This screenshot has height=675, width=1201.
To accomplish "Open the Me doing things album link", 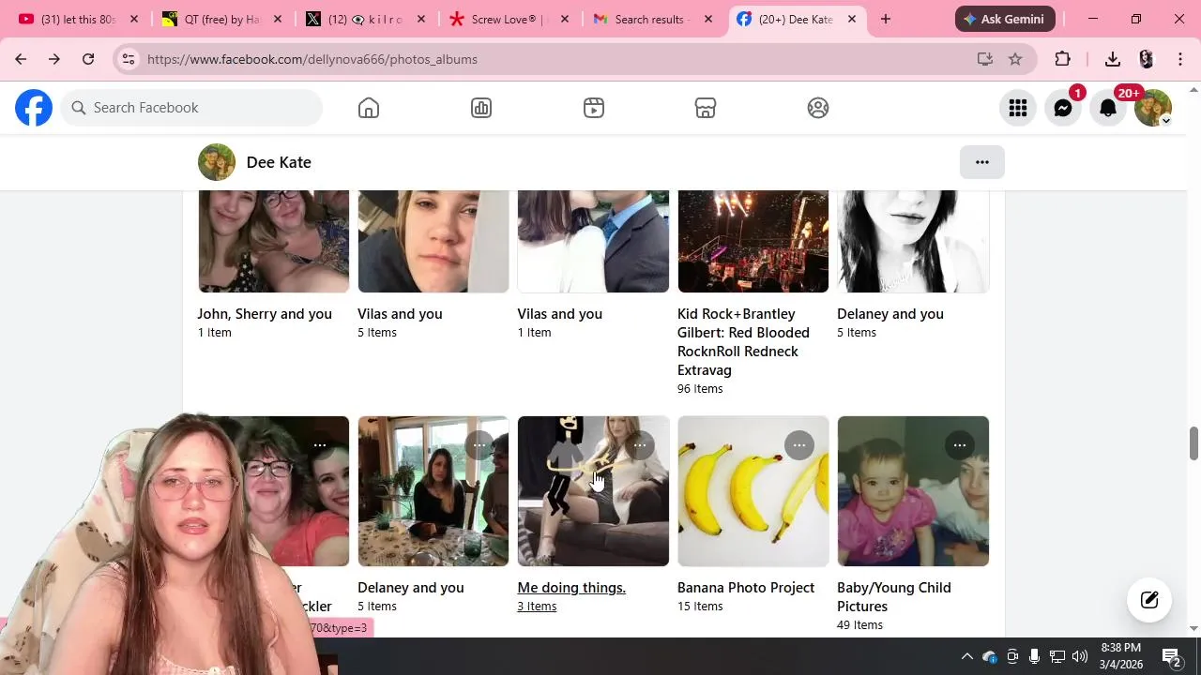I will pyautogui.click(x=571, y=588).
